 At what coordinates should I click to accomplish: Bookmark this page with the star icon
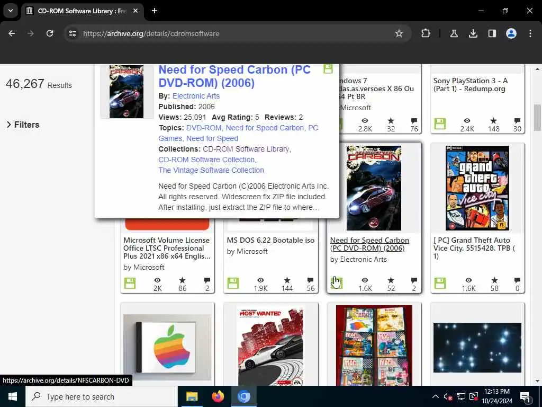click(x=399, y=33)
